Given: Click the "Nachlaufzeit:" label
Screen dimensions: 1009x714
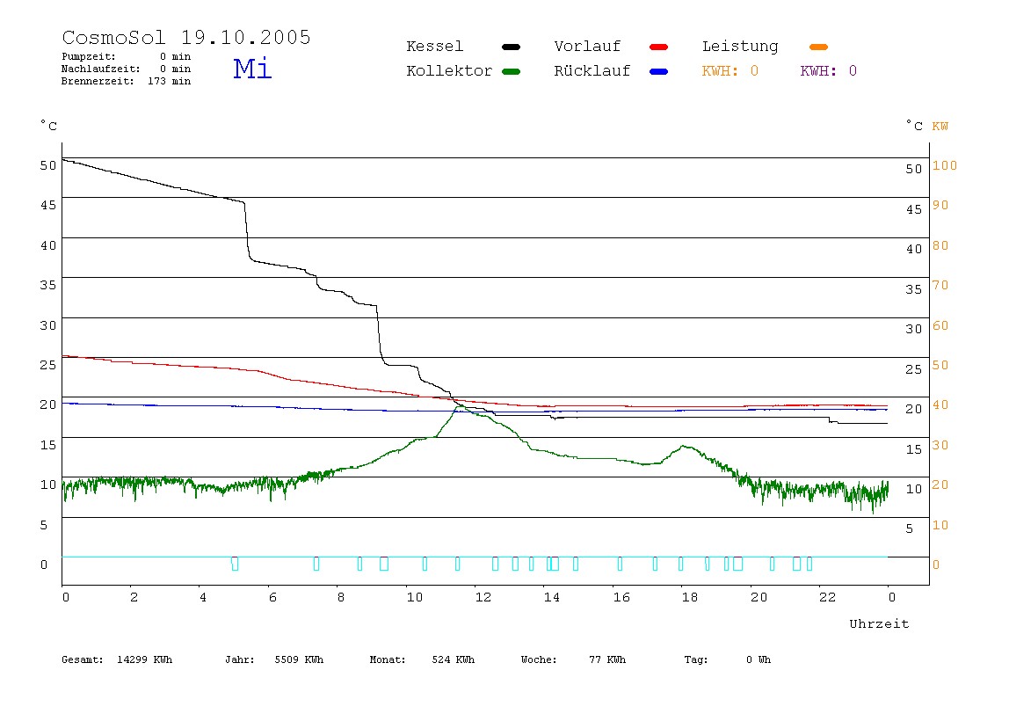Looking at the screenshot, I should pos(101,69).
